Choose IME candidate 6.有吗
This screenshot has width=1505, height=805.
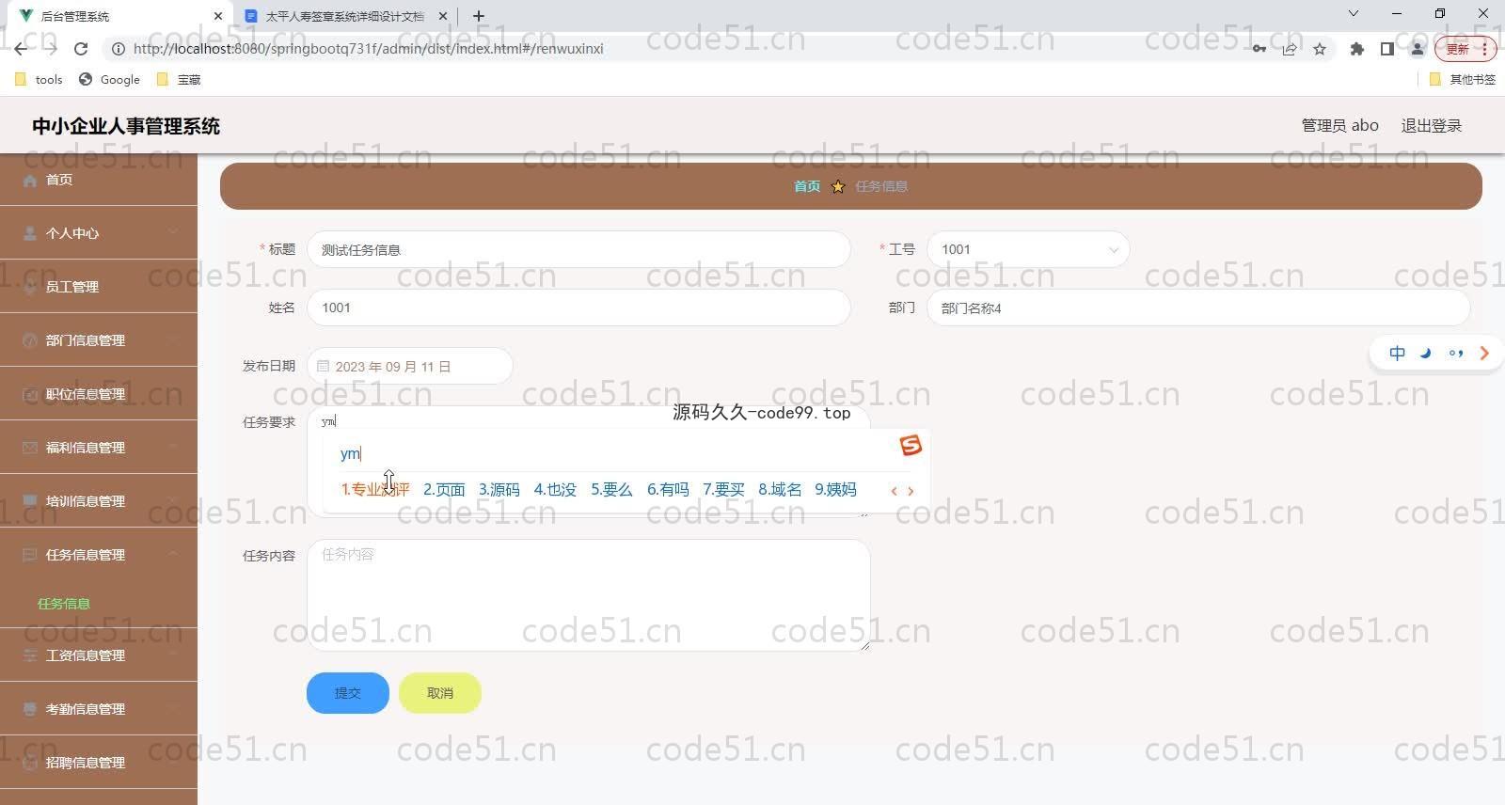[x=668, y=489]
